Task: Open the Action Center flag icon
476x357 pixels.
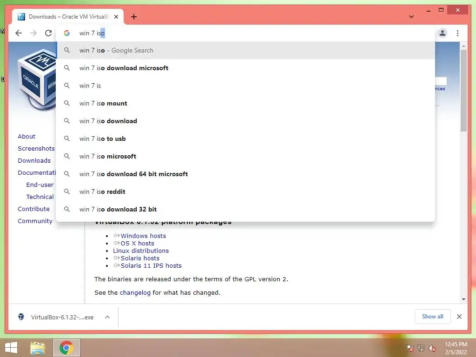Action: [410, 348]
